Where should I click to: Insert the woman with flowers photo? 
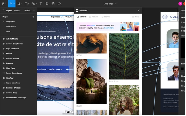(x=124, y=100)
